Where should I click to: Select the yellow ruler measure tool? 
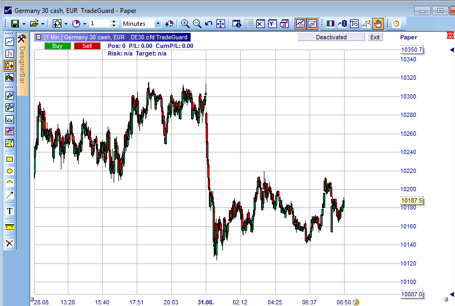pyautogui.click(x=10, y=227)
